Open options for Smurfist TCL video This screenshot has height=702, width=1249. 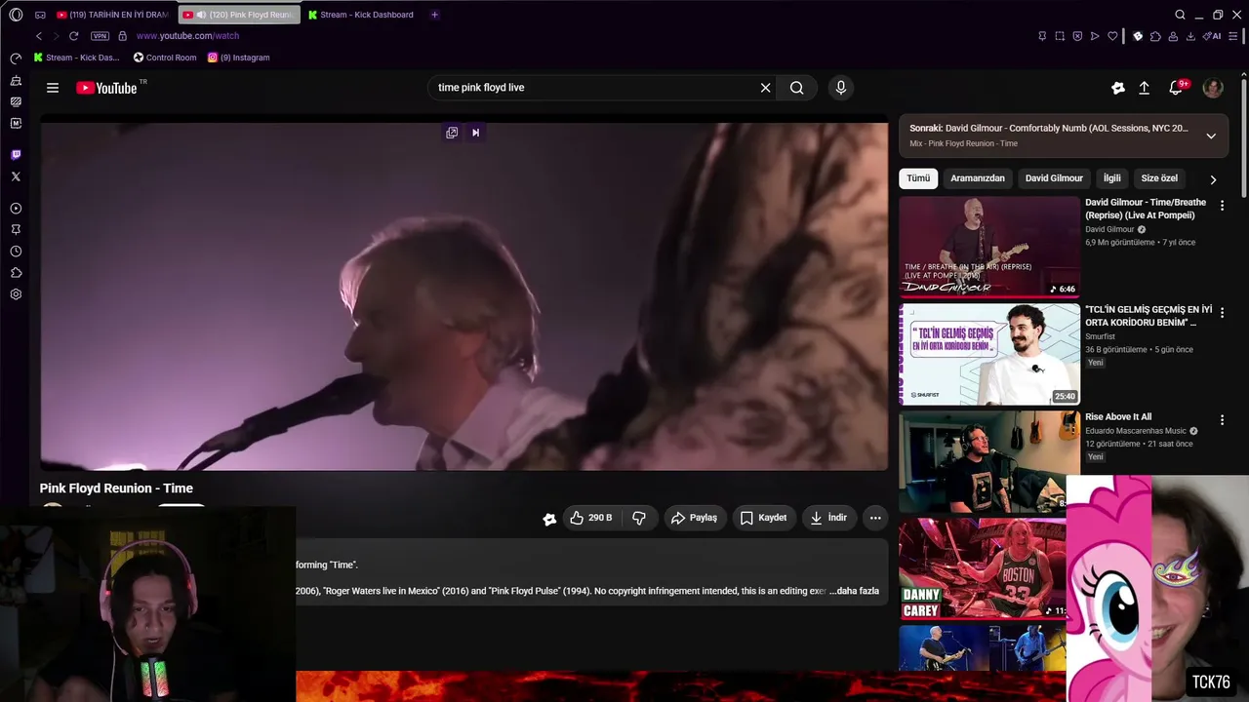tap(1222, 313)
